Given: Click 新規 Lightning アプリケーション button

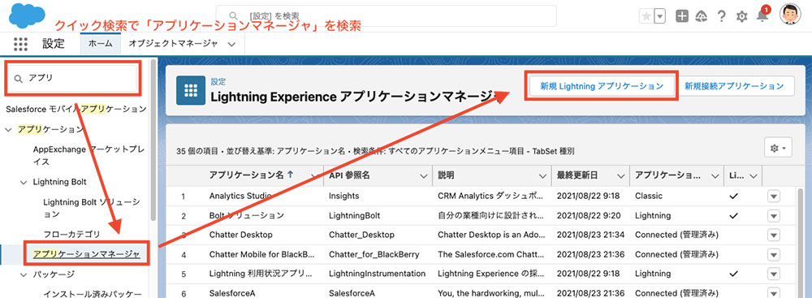Looking at the screenshot, I should coord(602,86).
